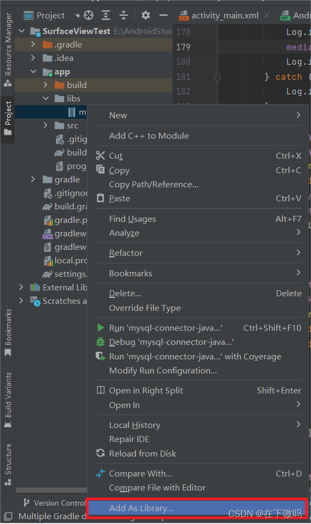
Task: Choose Add As Library...
Action: [x=197, y=508]
